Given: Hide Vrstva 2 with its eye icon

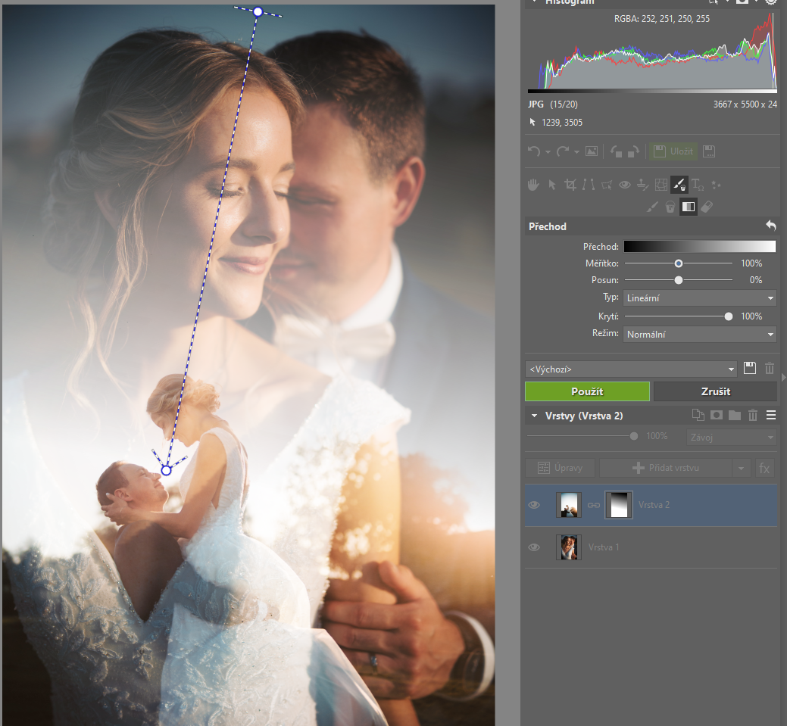Looking at the screenshot, I should [534, 505].
